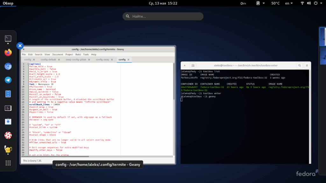This screenshot has height=183, width=326.
Task: Expand the system menu arrow beside power
Action: coord(321,3)
